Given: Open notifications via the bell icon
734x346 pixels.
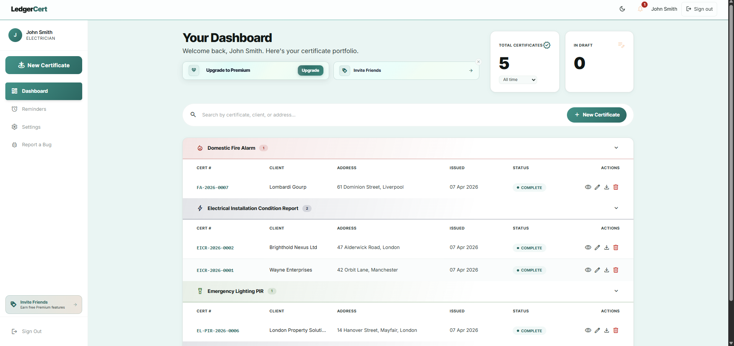Looking at the screenshot, I should pyautogui.click(x=640, y=8).
